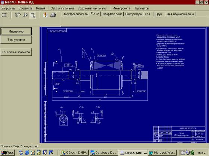
Task: Go to the Вал tab
Action: [147, 14]
